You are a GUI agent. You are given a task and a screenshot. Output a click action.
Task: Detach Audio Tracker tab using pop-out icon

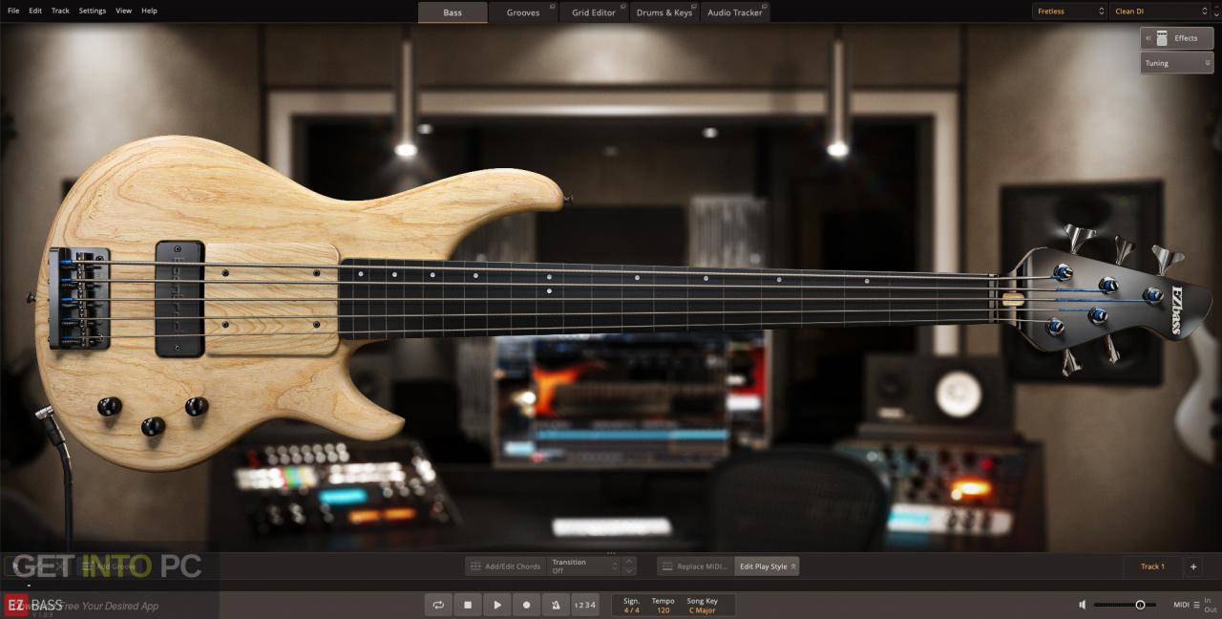click(x=765, y=7)
